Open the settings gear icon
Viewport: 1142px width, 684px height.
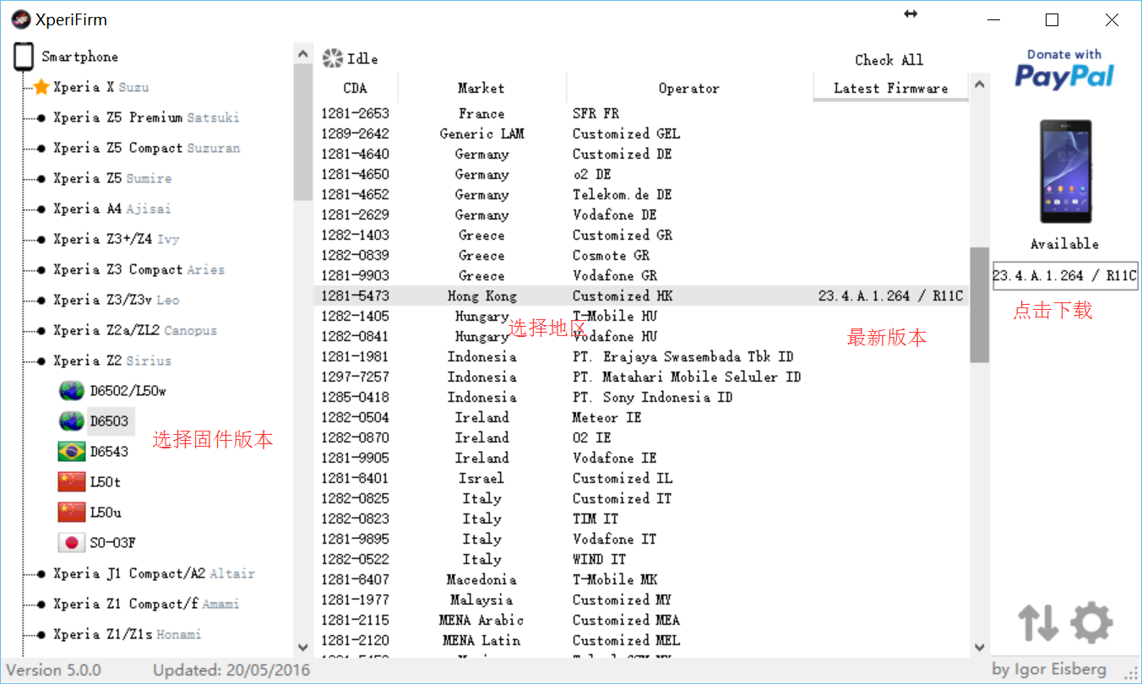click(1091, 623)
